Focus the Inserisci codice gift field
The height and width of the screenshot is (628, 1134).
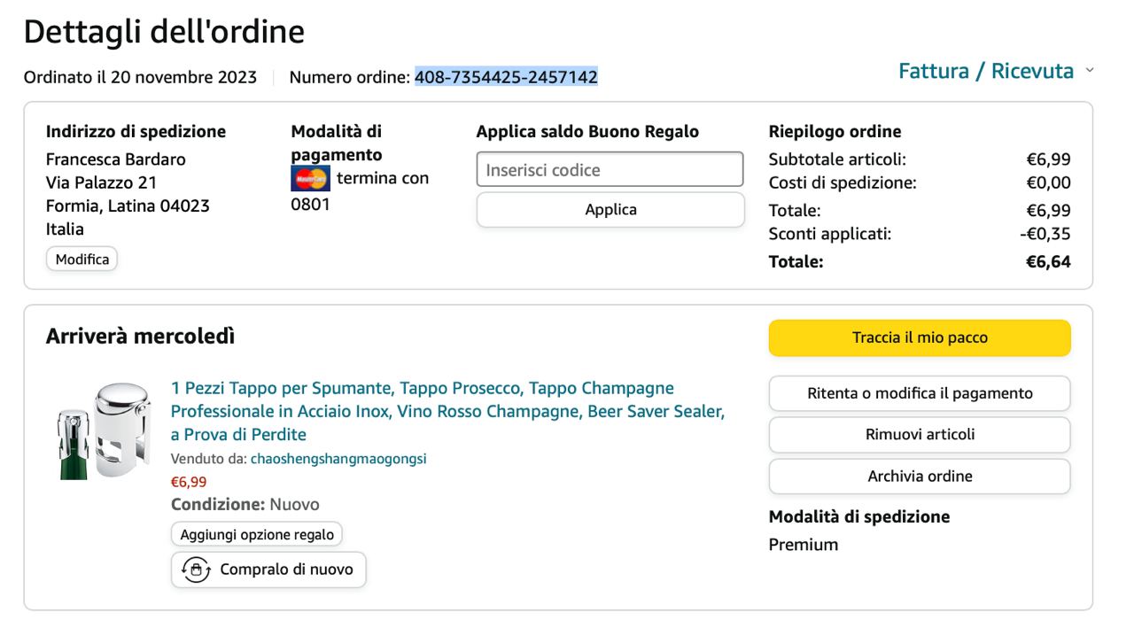(x=610, y=170)
